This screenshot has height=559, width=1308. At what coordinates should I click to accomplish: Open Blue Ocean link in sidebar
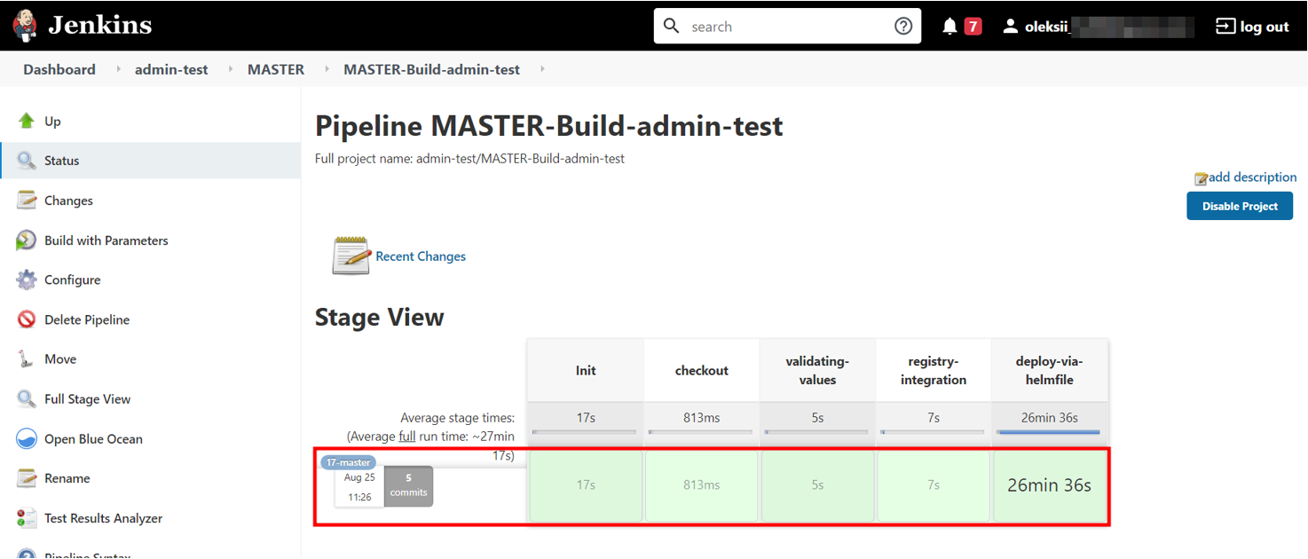pyautogui.click(x=93, y=438)
